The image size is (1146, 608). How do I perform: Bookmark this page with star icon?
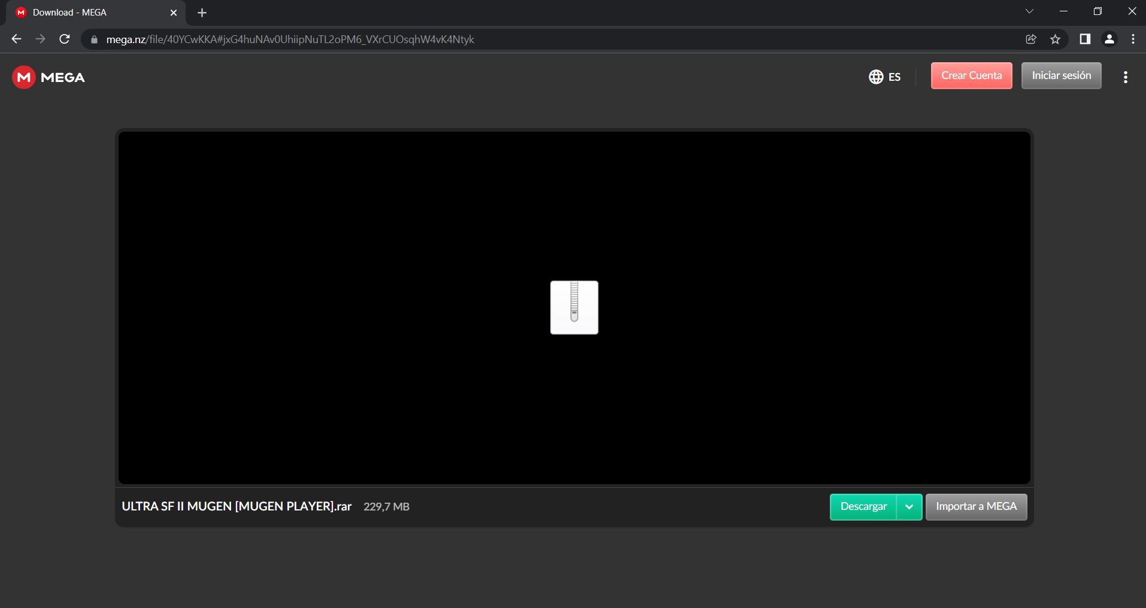1055,39
